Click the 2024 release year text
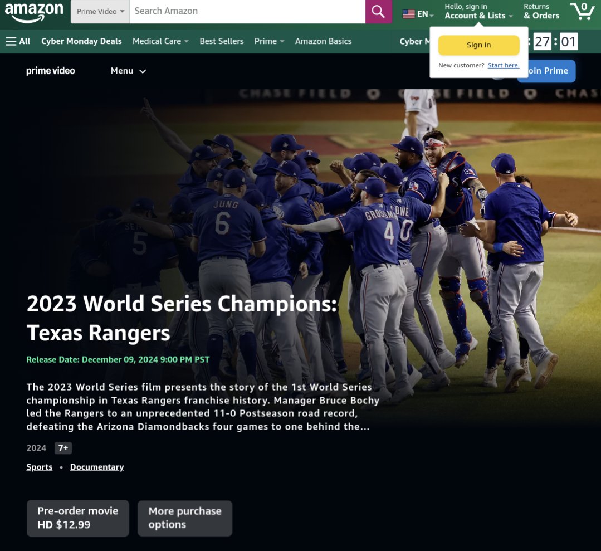Viewport: 601px width, 551px height. point(36,448)
